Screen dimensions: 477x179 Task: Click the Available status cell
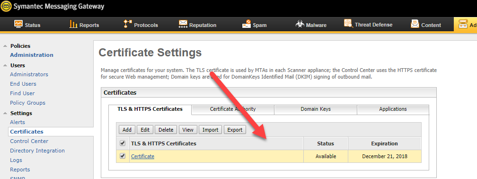tap(326, 156)
